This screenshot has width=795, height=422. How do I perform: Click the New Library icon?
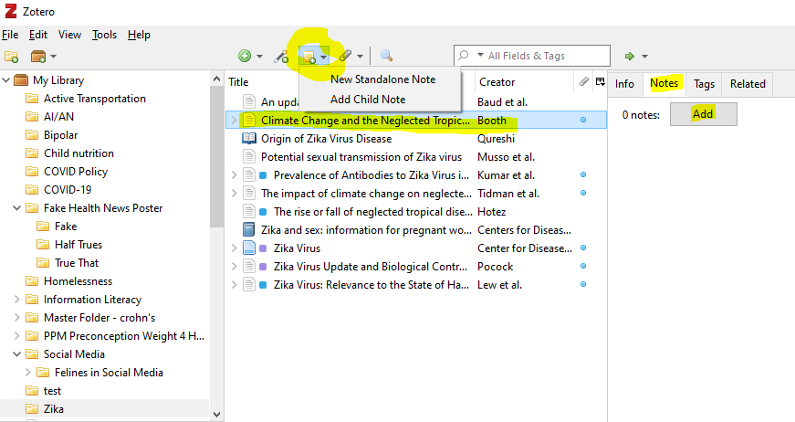[x=38, y=57]
